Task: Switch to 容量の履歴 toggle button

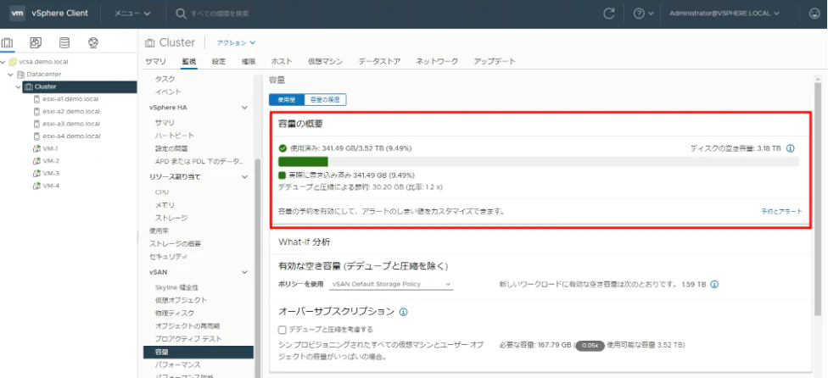Action: click(325, 99)
